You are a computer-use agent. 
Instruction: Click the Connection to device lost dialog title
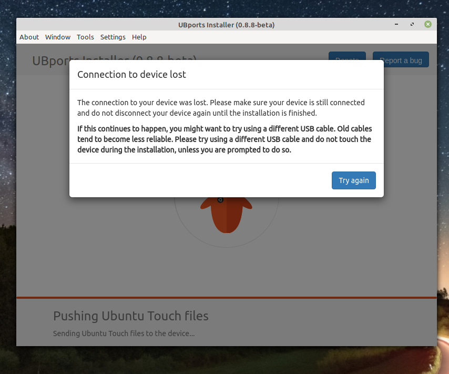pos(132,74)
